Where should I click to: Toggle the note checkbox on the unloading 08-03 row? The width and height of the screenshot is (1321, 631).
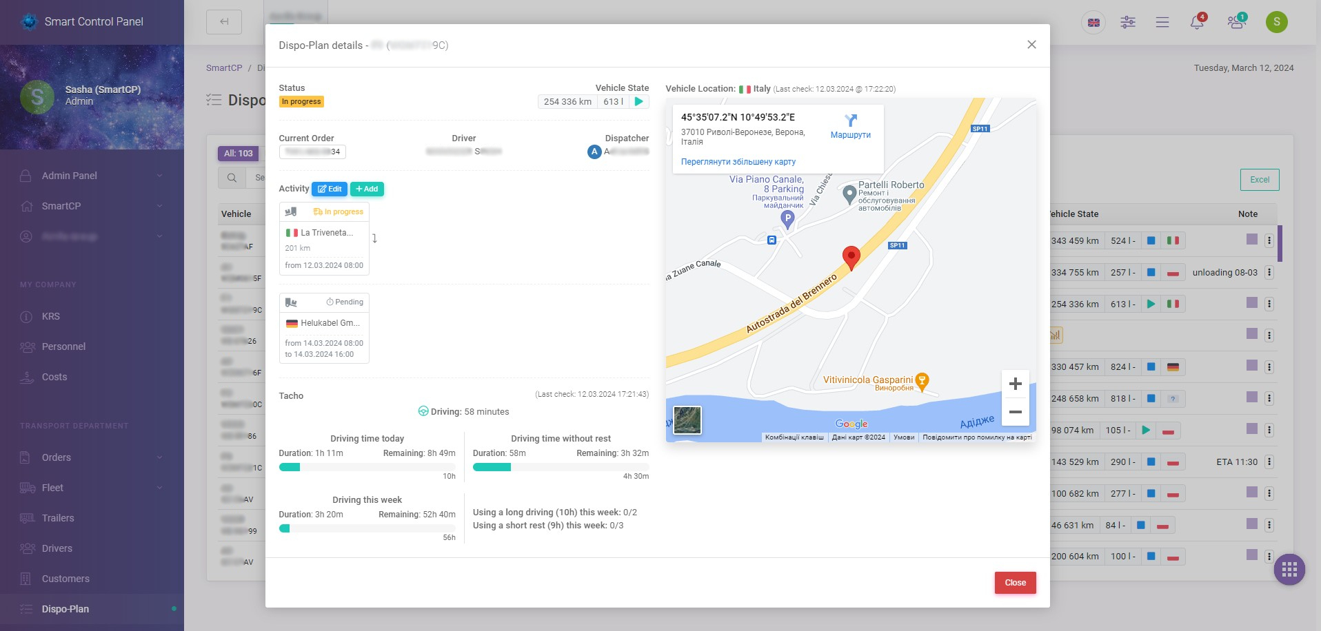1251,272
